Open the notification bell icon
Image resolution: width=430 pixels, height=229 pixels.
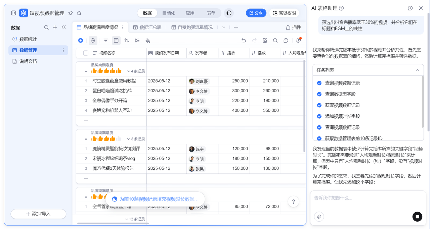[298, 41]
